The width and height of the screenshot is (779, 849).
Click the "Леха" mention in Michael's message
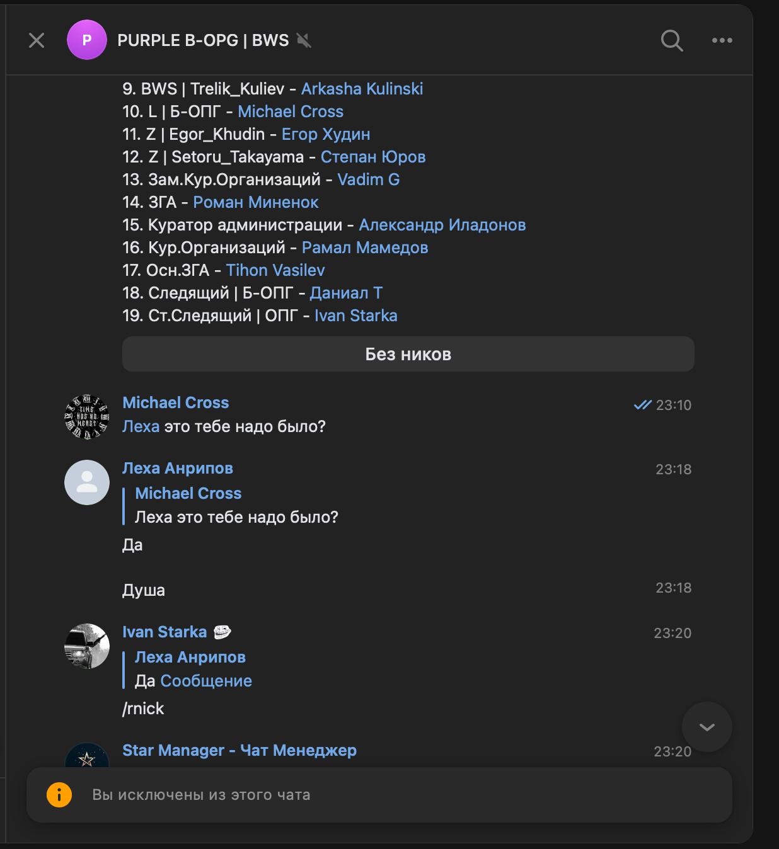[141, 426]
